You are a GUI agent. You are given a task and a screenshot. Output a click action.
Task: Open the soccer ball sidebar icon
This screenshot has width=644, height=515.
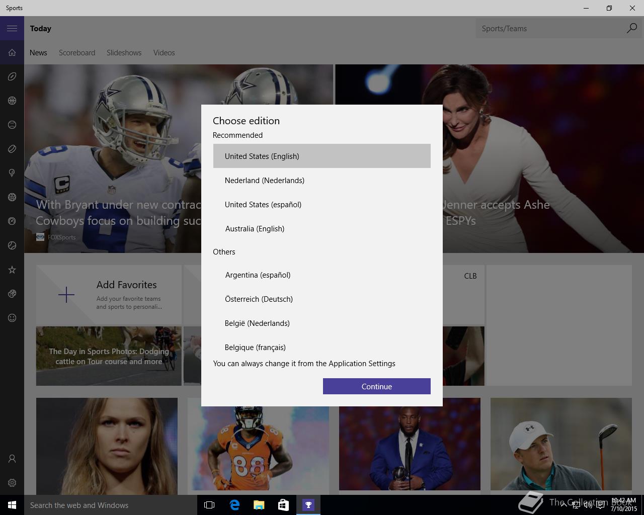point(12,197)
